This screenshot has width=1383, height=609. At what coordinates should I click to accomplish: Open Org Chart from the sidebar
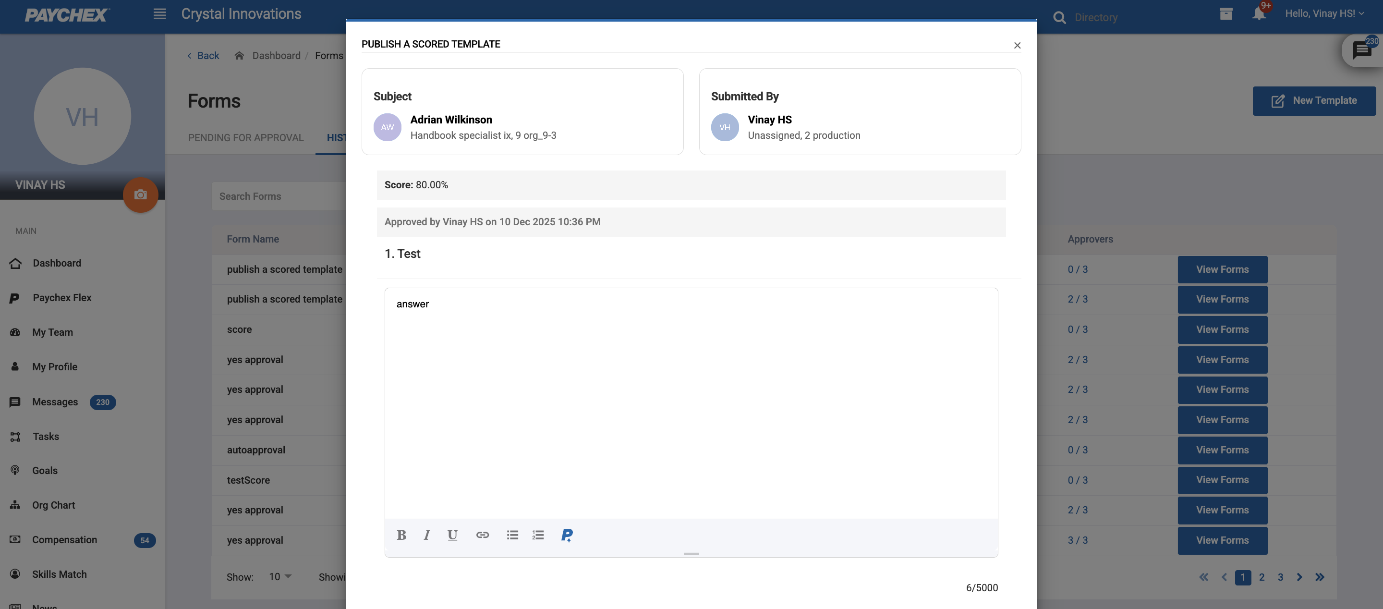[x=53, y=505]
